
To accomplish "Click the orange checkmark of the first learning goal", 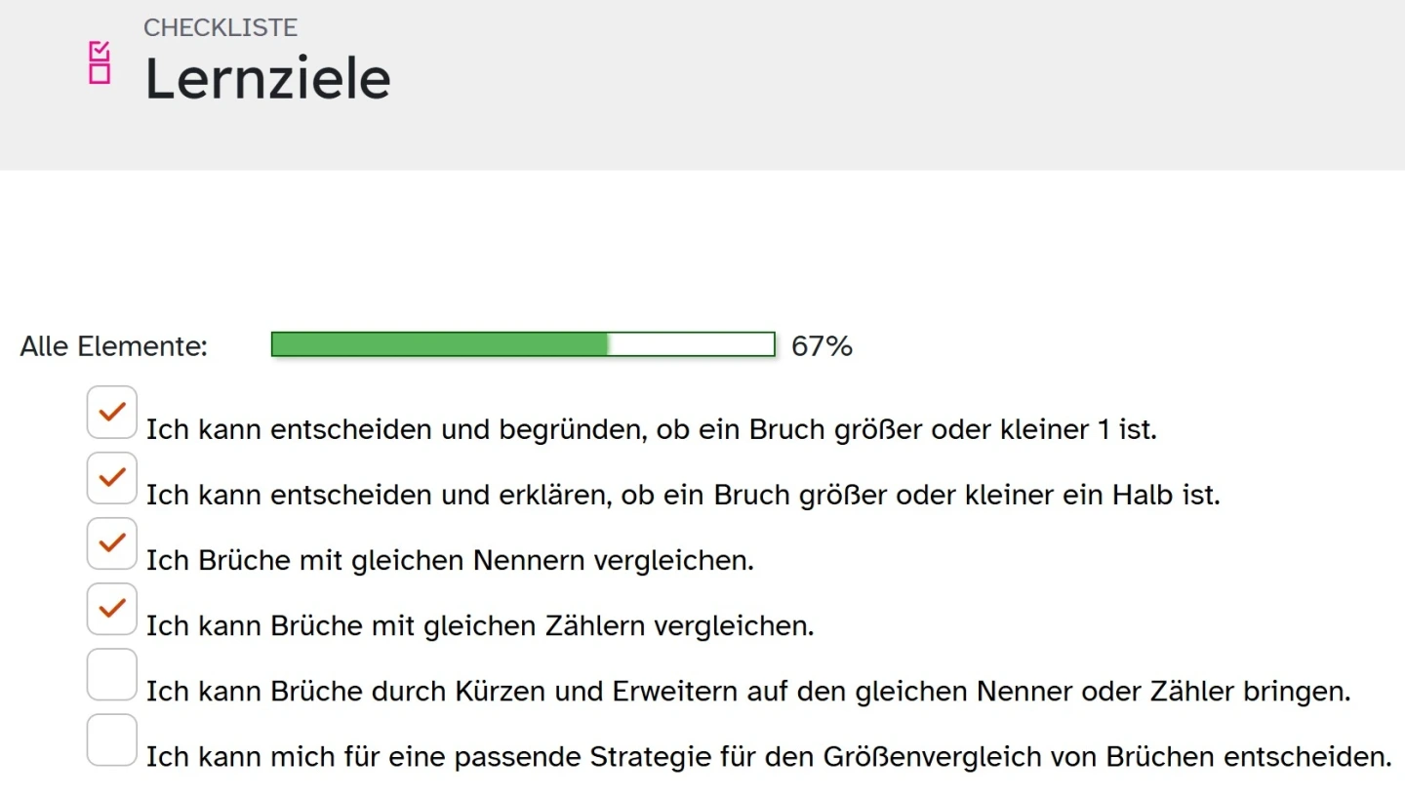I will coord(112,412).
